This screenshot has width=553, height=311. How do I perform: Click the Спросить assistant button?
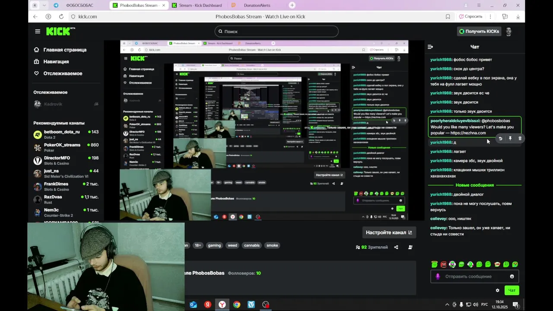(470, 16)
